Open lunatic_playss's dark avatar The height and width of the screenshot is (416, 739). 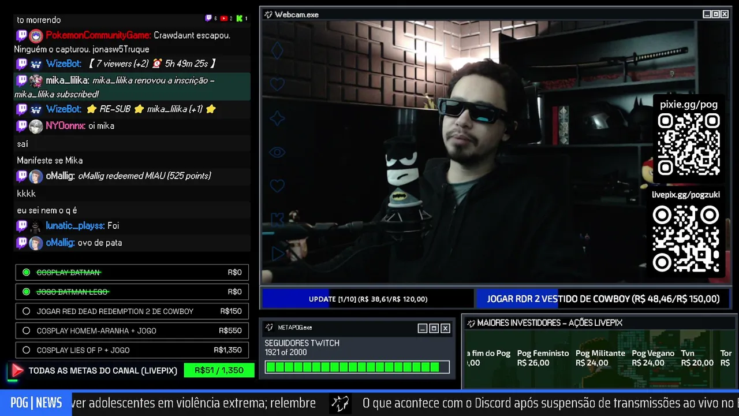tap(36, 226)
